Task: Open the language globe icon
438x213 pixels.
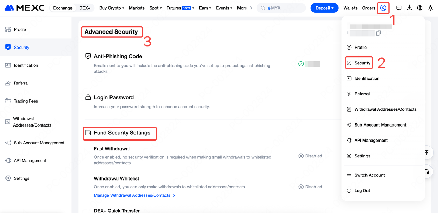Action: pyautogui.click(x=420, y=8)
